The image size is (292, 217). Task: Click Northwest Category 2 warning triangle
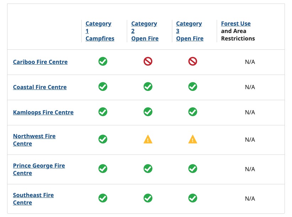148,140
